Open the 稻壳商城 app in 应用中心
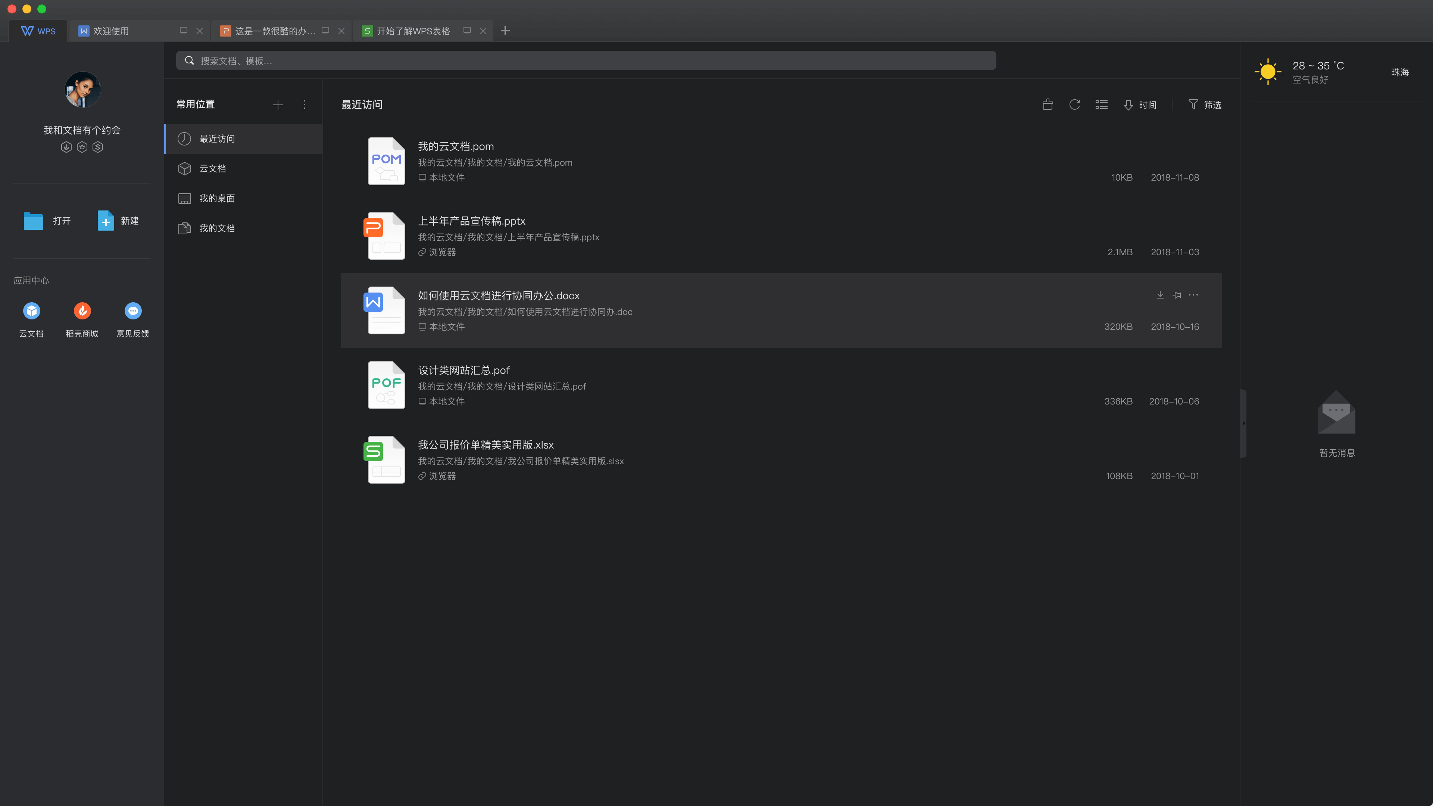The width and height of the screenshot is (1433, 806). click(82, 319)
